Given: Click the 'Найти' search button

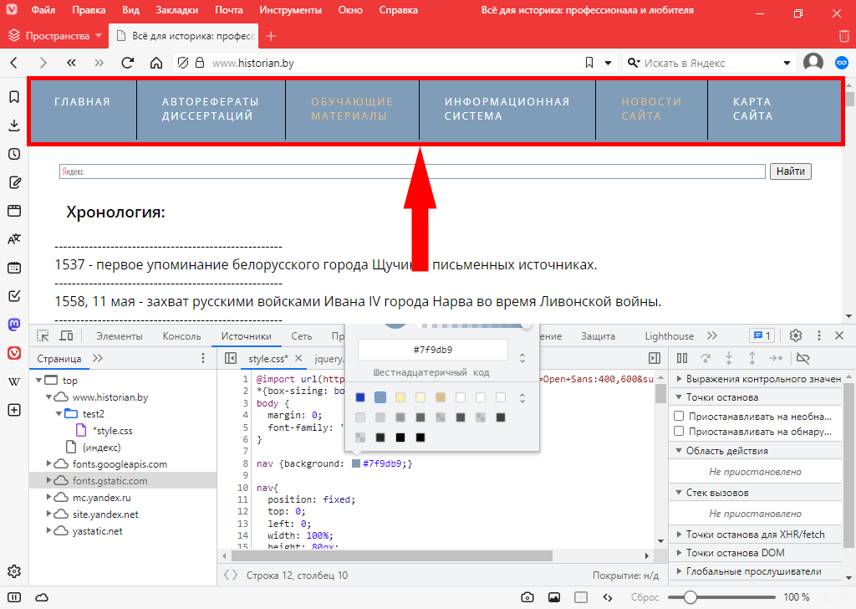Looking at the screenshot, I should pos(790,171).
